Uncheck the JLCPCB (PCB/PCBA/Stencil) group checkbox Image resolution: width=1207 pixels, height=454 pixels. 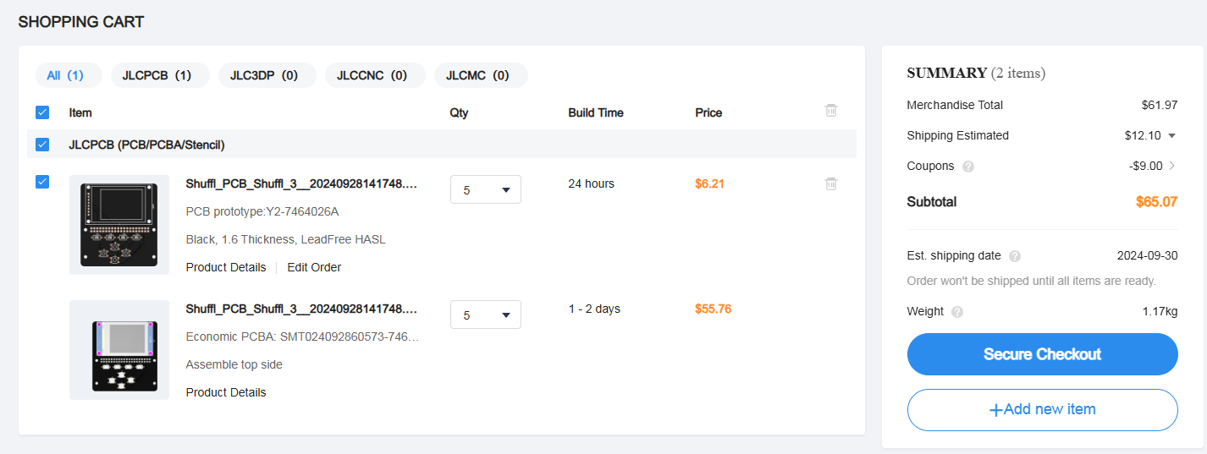click(42, 145)
